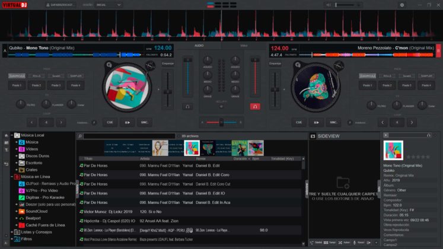Click the browser search magnifier icon
The height and width of the screenshot is (249, 443).
click(x=80, y=136)
